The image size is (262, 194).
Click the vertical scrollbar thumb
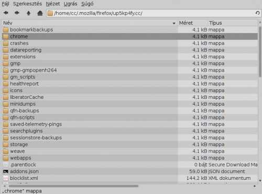point(260,52)
